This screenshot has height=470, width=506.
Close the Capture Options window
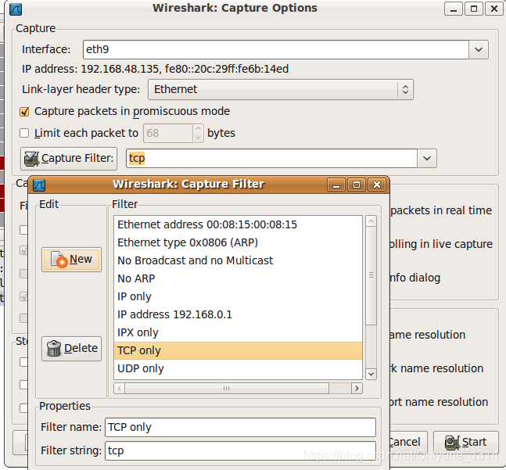click(x=493, y=9)
